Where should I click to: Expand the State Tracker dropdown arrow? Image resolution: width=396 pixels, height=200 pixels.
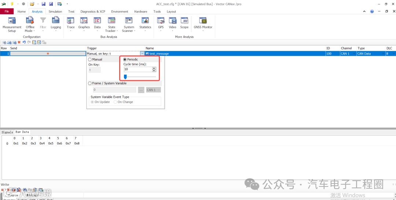pyautogui.click(x=117, y=31)
